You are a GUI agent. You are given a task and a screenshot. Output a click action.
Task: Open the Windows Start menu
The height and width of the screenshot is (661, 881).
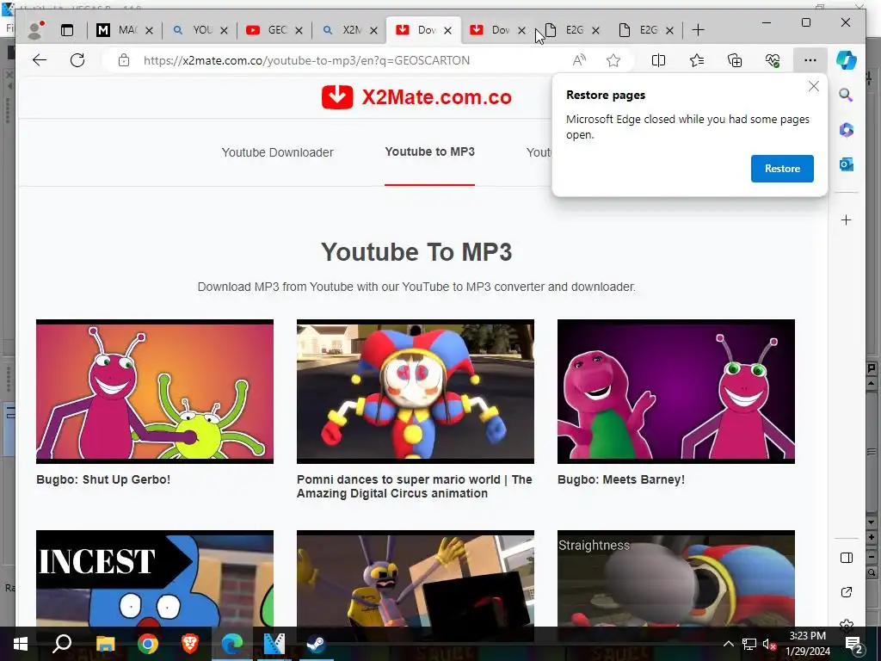point(21,644)
